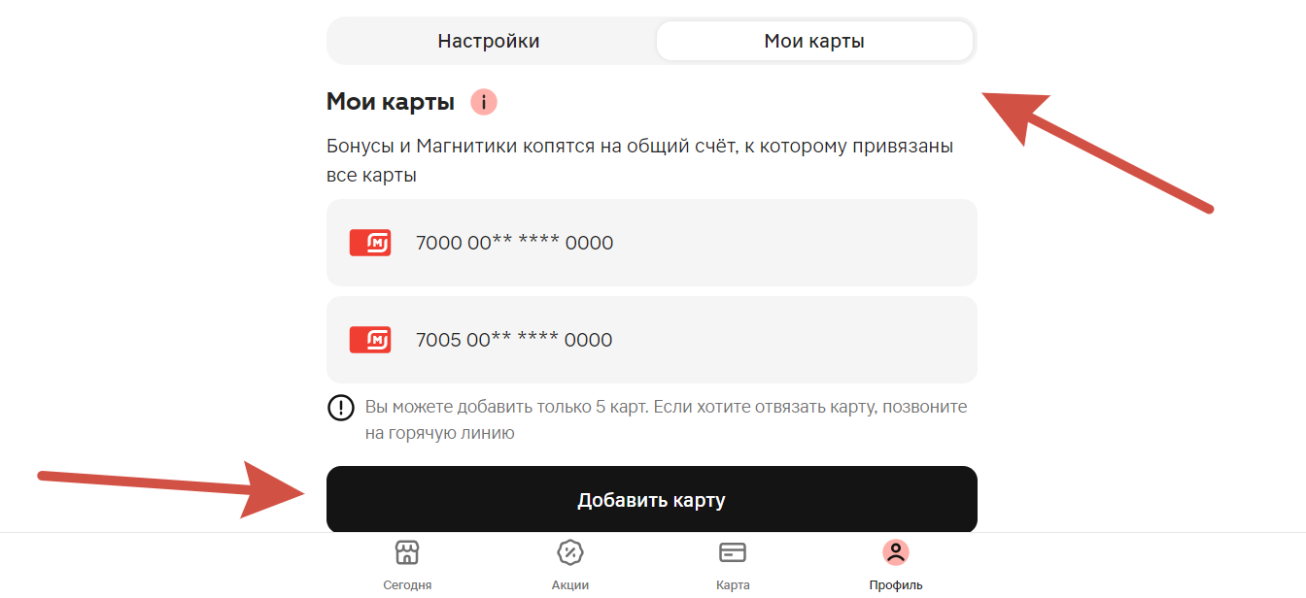This screenshot has width=1306, height=598.
Task: Click the info icon beside Мои карты heading
Action: [x=484, y=102]
